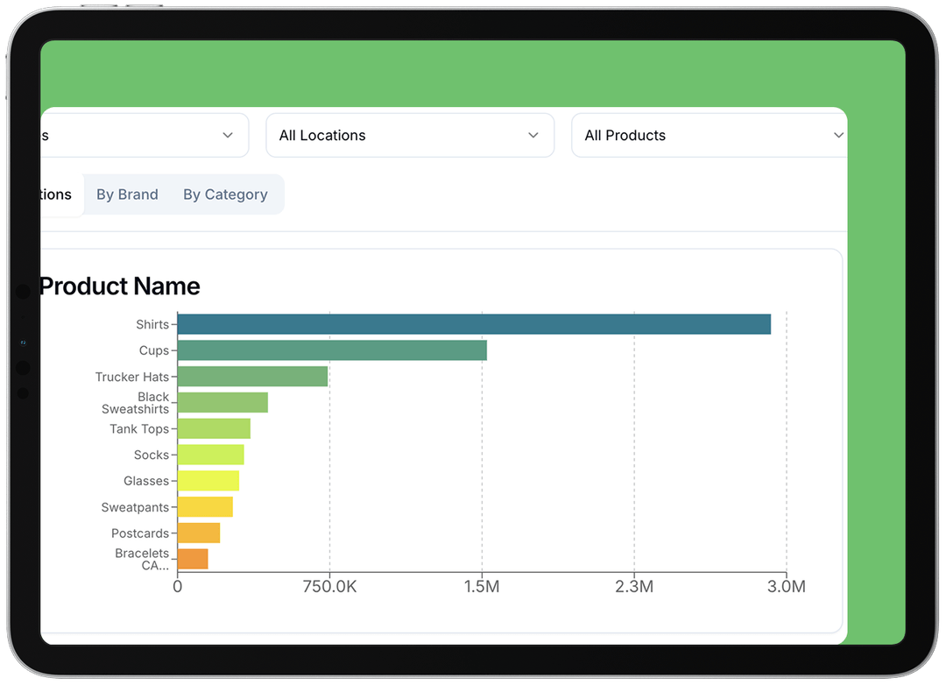The height and width of the screenshot is (685, 946).
Task: Click the Cups bar in the chart
Action: tap(331, 350)
